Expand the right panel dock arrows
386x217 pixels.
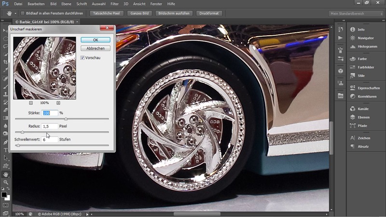tap(383, 21)
